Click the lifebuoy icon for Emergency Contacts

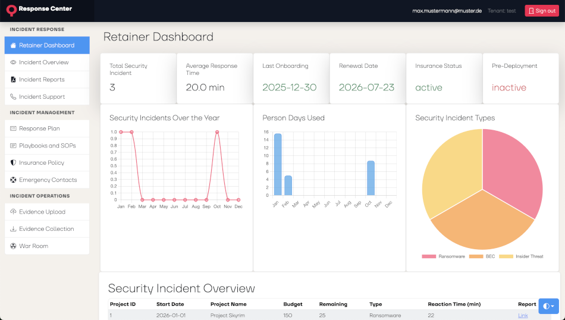coord(13,180)
